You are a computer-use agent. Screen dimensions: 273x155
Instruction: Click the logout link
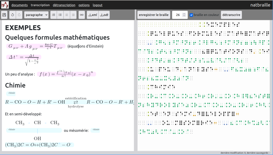point(98,5)
